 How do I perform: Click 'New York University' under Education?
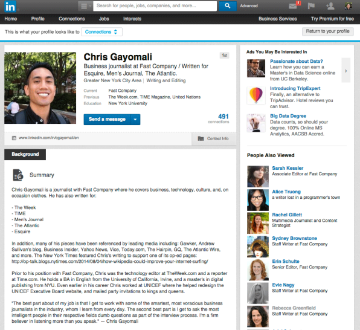point(127,103)
